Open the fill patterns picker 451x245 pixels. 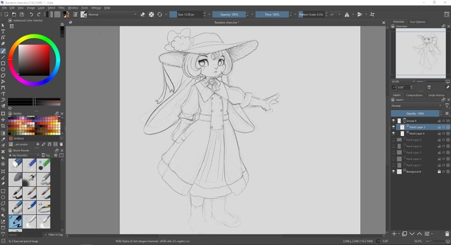(x=57, y=15)
